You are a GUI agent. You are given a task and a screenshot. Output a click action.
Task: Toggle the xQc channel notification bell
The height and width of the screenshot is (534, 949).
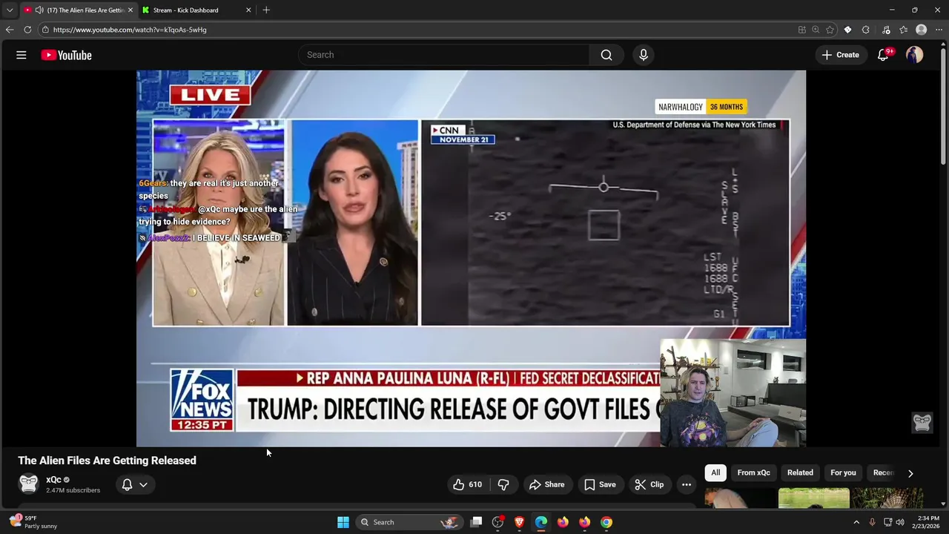(x=127, y=484)
